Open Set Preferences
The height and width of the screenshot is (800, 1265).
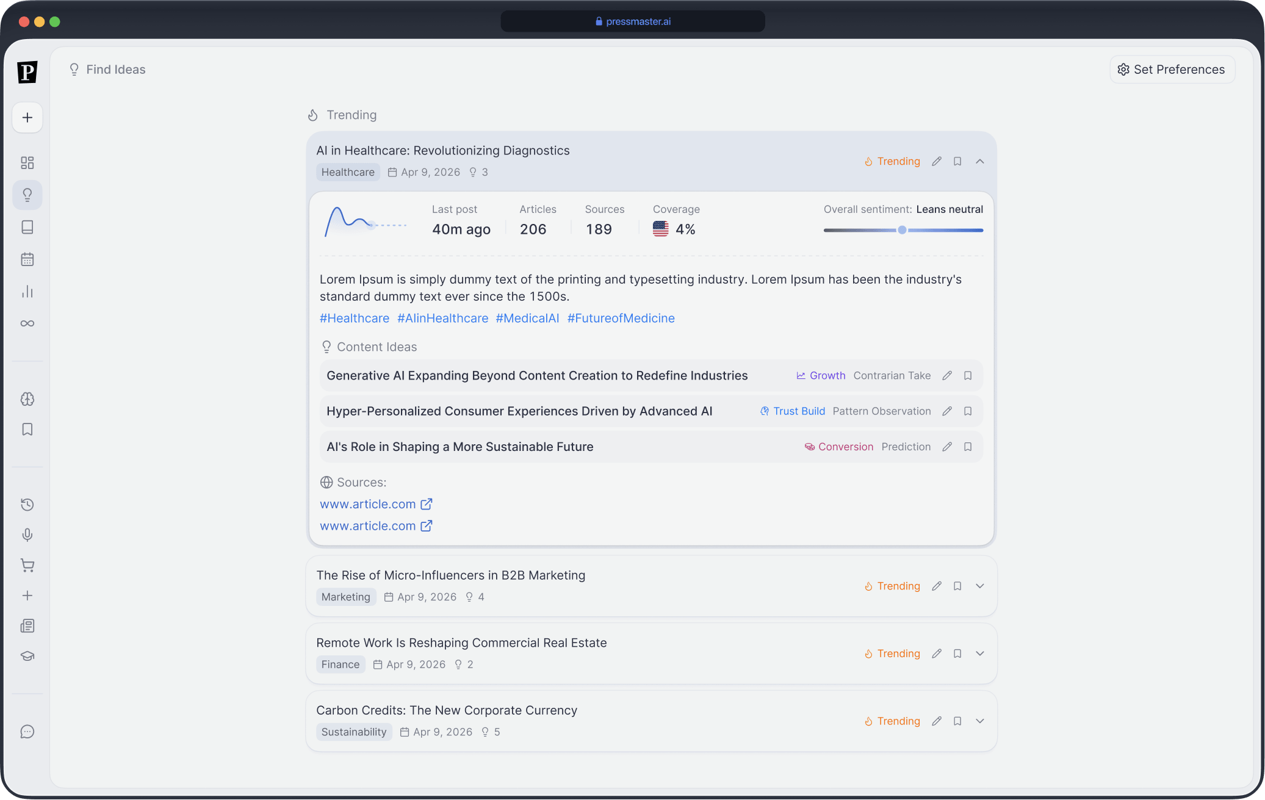1172,70
